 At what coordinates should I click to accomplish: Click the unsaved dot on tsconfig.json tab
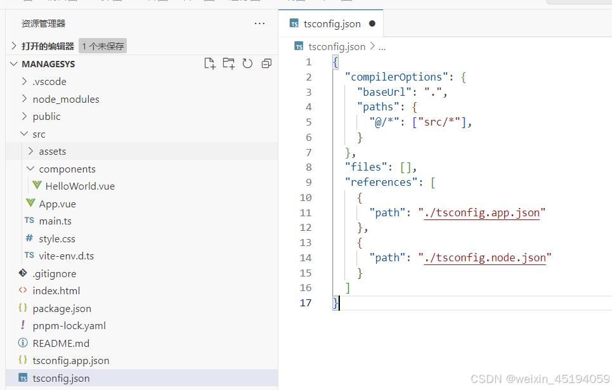pos(372,23)
